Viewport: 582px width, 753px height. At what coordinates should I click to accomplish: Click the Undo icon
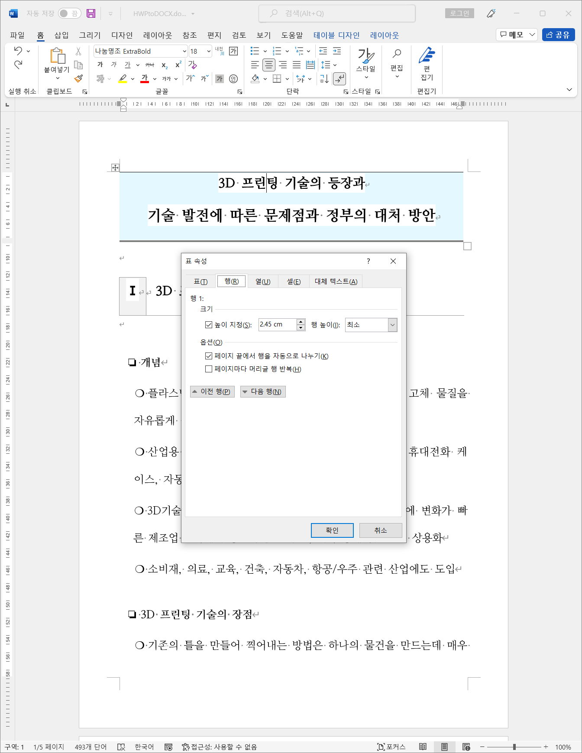18,51
